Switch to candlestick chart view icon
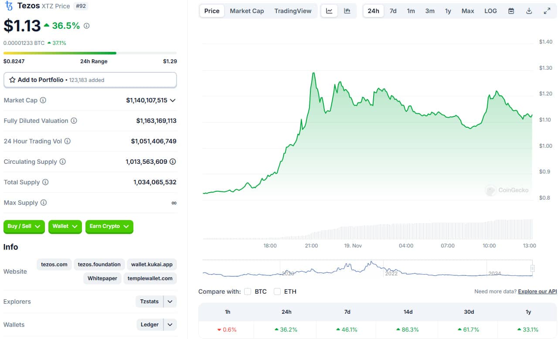558x339 pixels. [x=347, y=11]
